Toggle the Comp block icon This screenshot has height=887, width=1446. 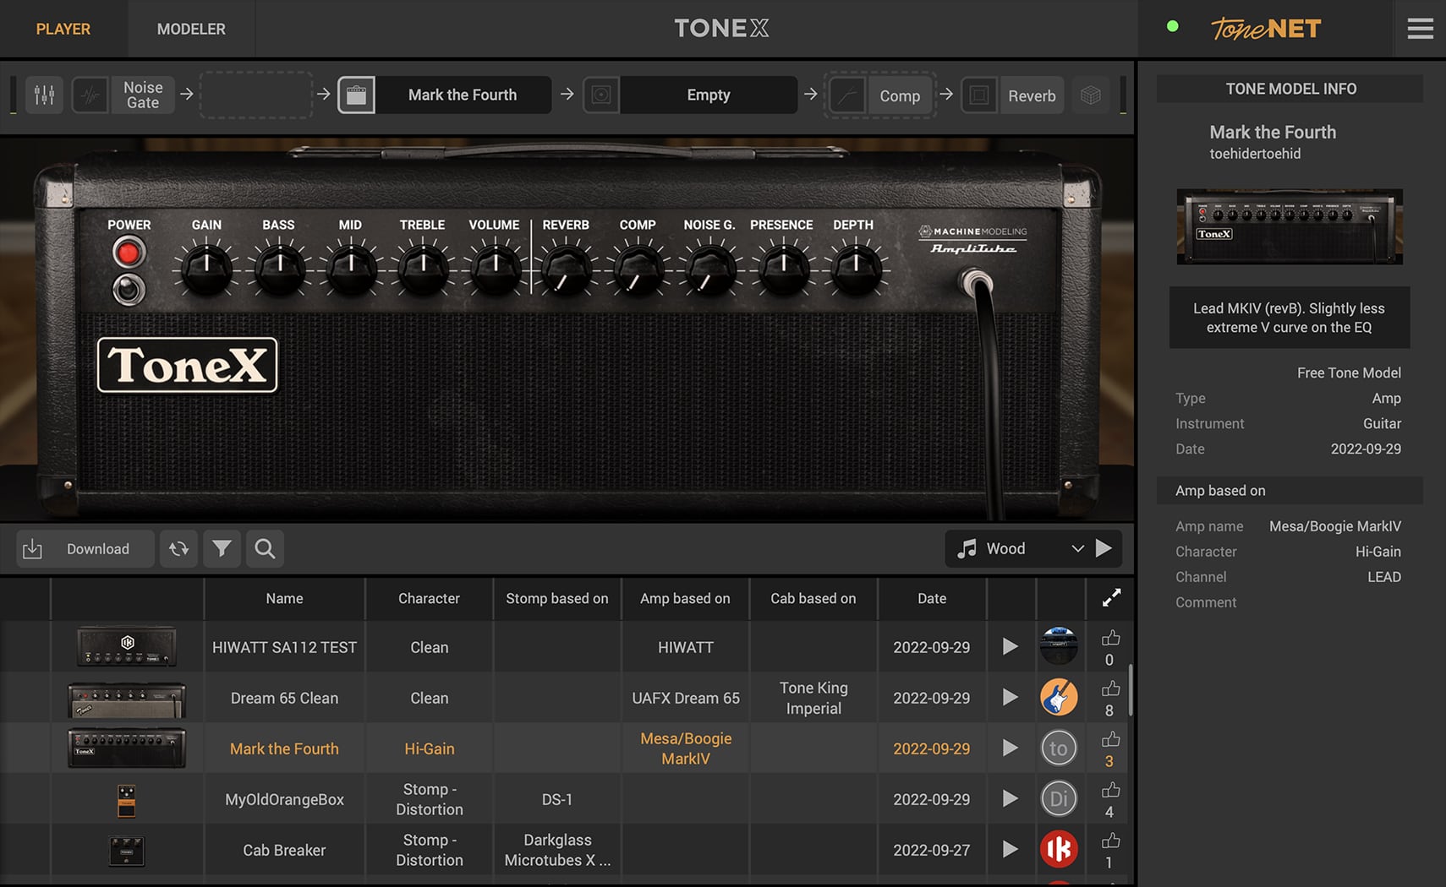847,95
